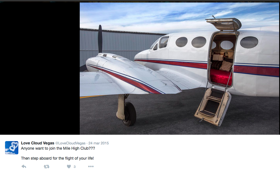Like the tweet with the heart icon
Image resolution: width=280 pixels, height=174 pixels.
coord(69,167)
